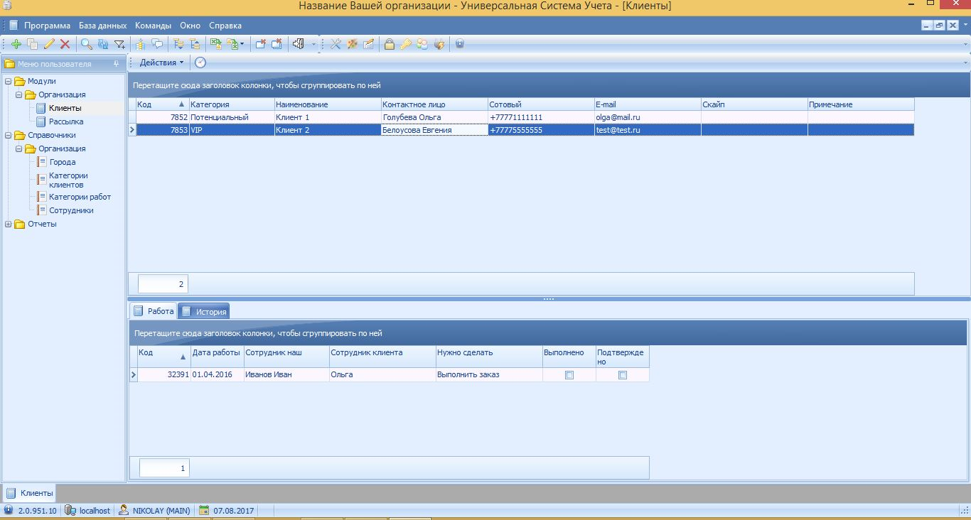Open the Программа menu
Screen dimensions: 971x520
tap(47, 26)
